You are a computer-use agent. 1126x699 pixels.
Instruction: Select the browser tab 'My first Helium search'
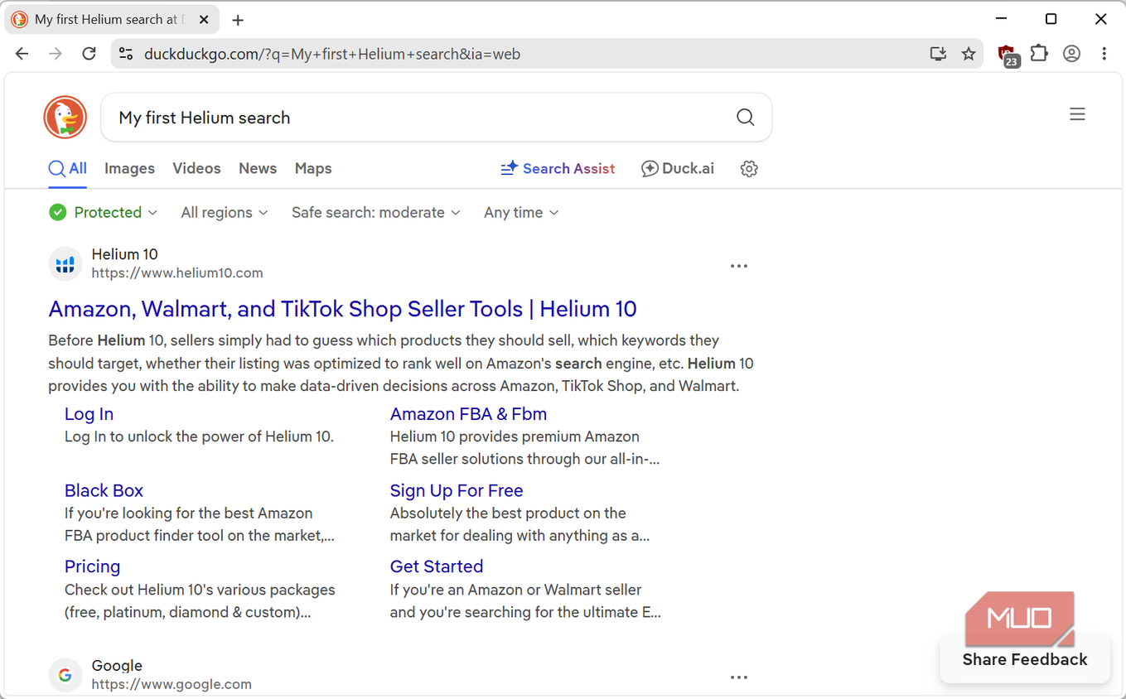click(x=112, y=20)
